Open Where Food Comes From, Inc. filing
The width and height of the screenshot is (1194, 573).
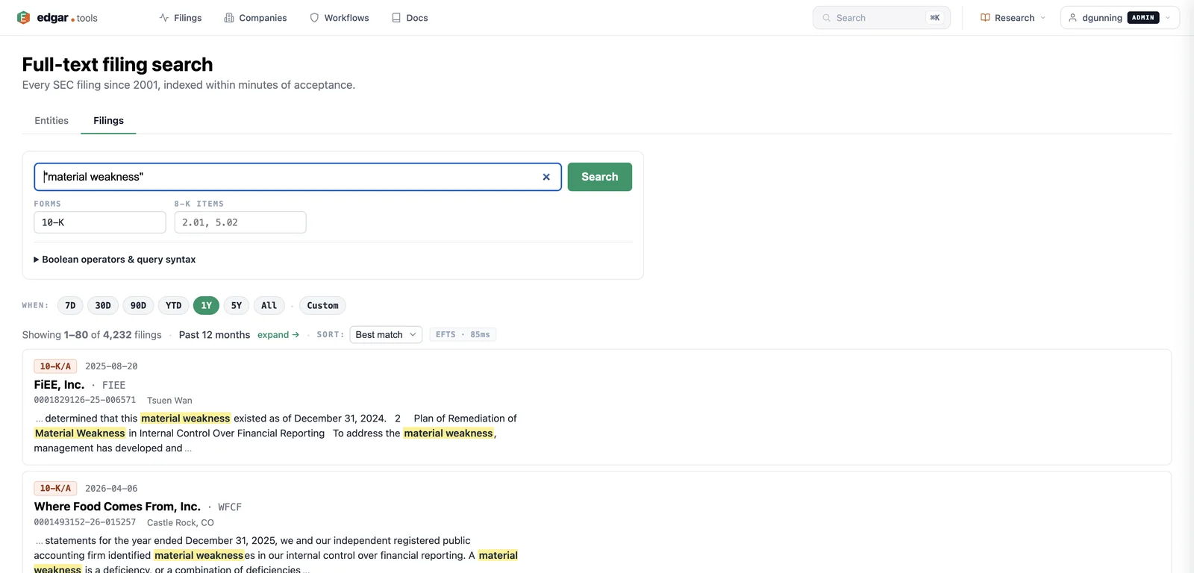pyautogui.click(x=117, y=507)
